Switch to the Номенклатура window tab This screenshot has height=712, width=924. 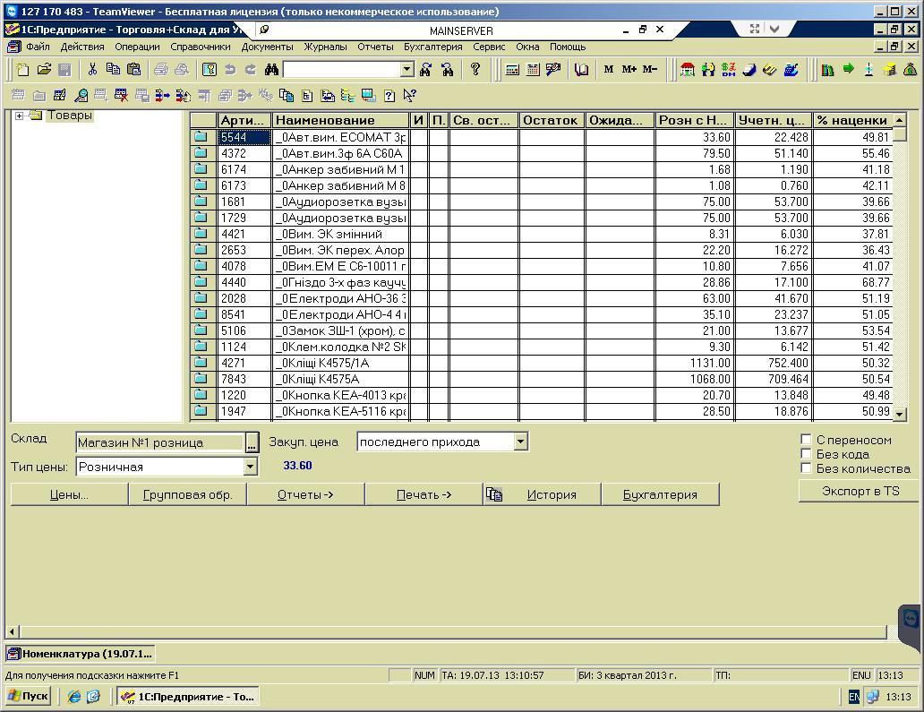[x=81, y=653]
